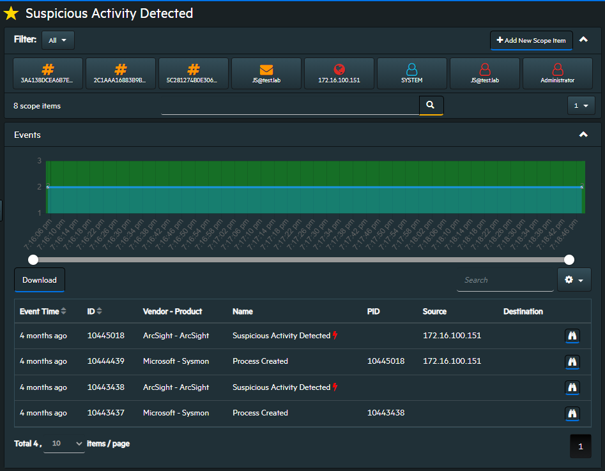Select the Administrator user scope item

557,73
